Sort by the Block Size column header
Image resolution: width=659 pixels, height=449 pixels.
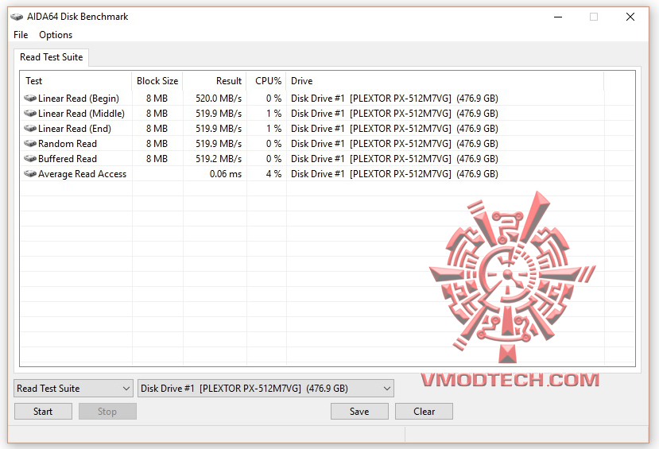(157, 80)
